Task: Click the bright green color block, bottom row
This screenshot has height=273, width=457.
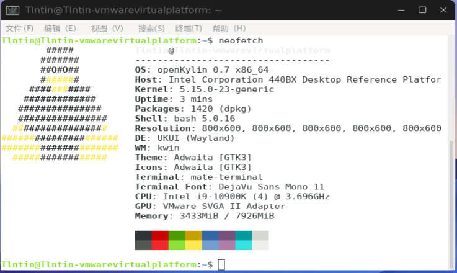Action: tap(177, 245)
